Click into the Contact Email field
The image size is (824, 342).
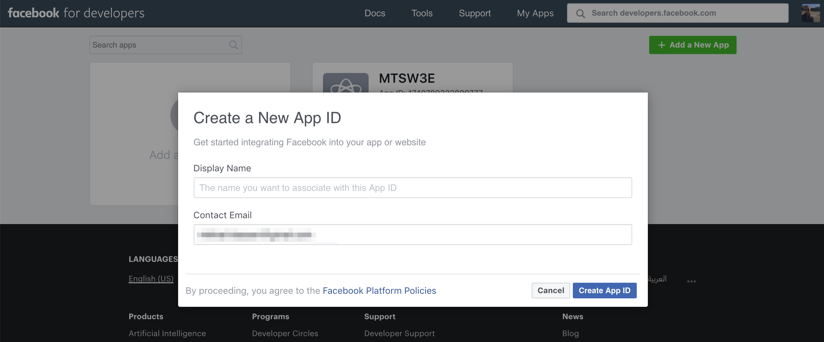tap(413, 235)
